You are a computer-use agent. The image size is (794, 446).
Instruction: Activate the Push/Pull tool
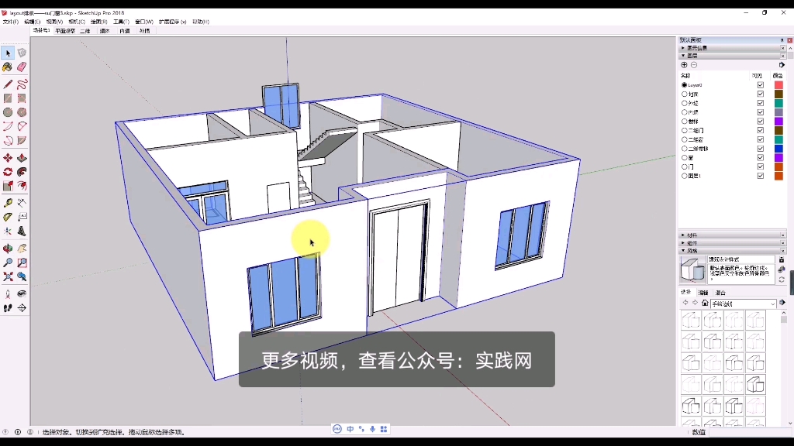21,158
